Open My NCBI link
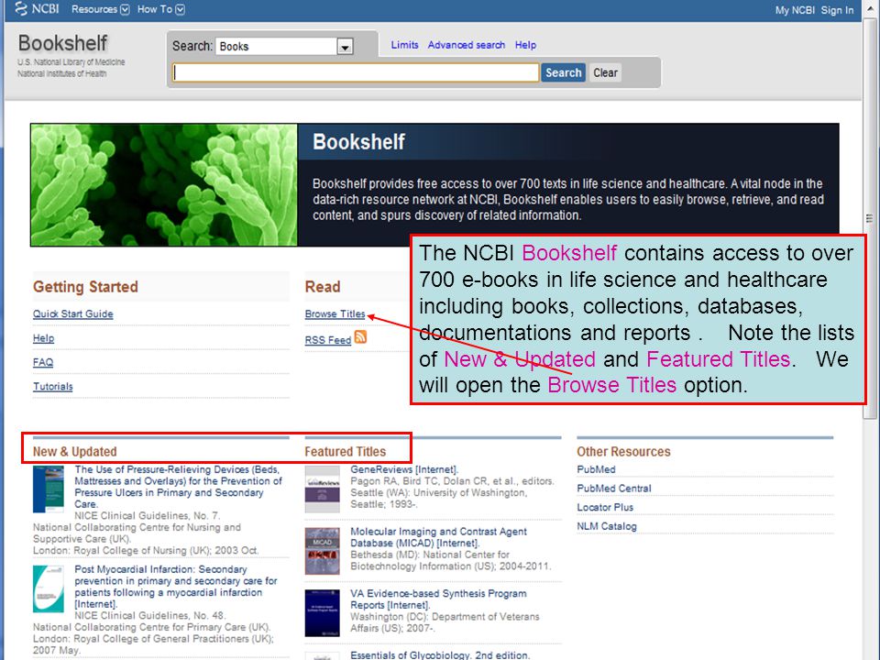This screenshot has height=660, width=880. [x=795, y=10]
